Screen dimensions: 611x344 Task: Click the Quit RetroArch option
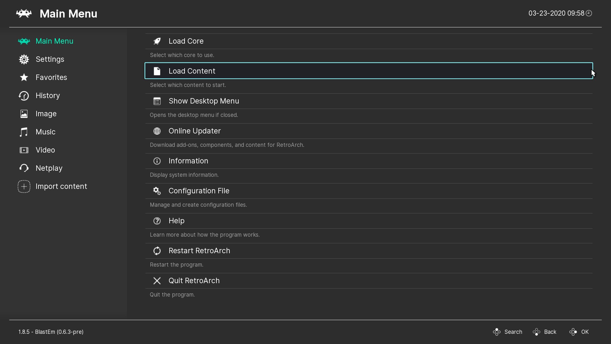(x=194, y=281)
